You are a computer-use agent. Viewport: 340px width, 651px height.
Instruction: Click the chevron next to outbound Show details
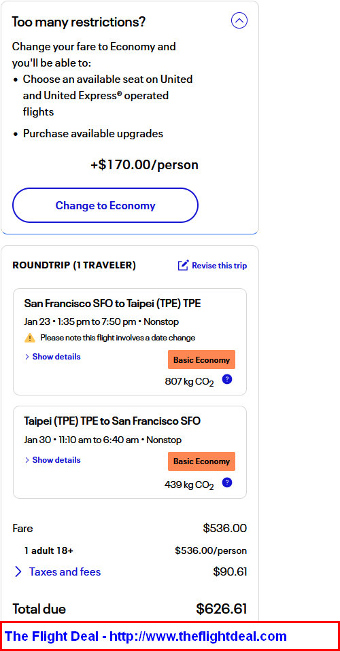point(27,357)
